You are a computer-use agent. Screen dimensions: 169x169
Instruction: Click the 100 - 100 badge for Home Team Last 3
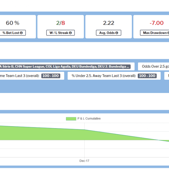tap(51, 76)
